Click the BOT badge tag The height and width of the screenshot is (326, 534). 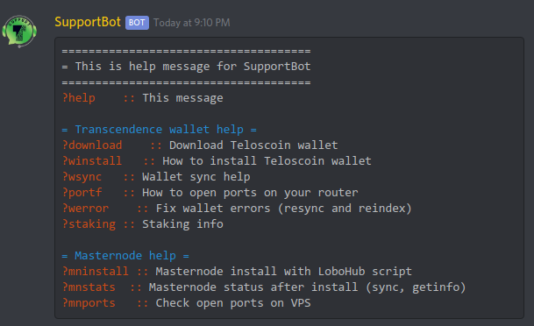[137, 23]
